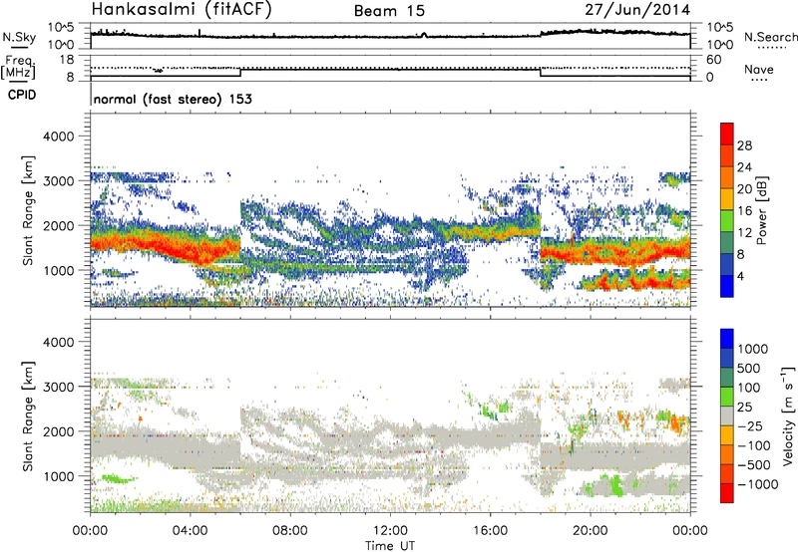The image size is (798, 552).
Task: Click the '3000' tick in the power panel
Action: click(x=58, y=181)
